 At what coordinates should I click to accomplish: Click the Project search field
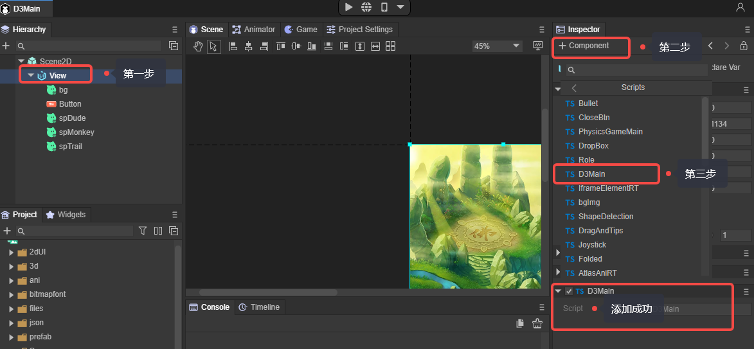click(75, 231)
